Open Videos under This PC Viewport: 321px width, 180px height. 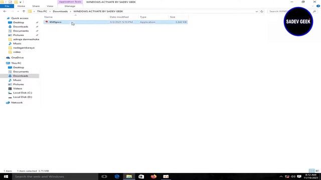(x=18, y=88)
